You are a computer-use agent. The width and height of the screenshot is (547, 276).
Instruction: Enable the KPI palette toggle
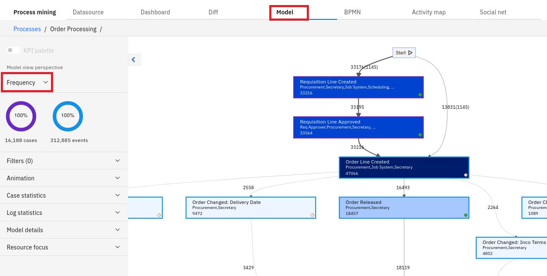click(x=13, y=50)
